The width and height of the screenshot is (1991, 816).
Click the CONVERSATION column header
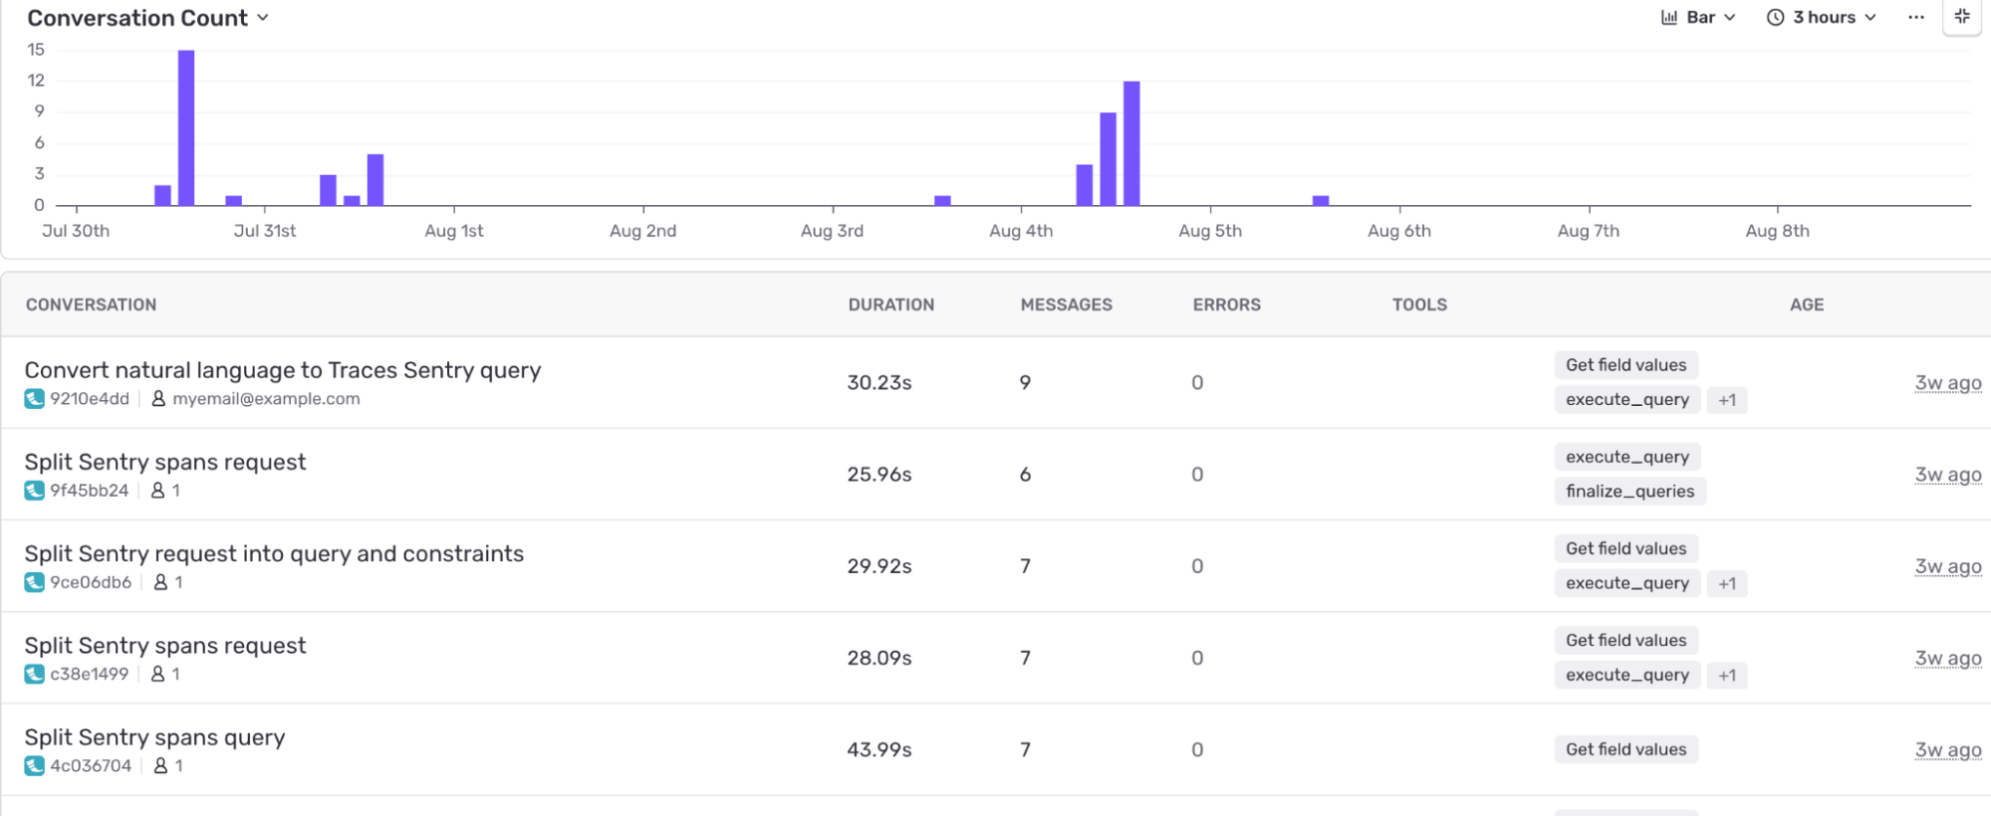(92, 305)
